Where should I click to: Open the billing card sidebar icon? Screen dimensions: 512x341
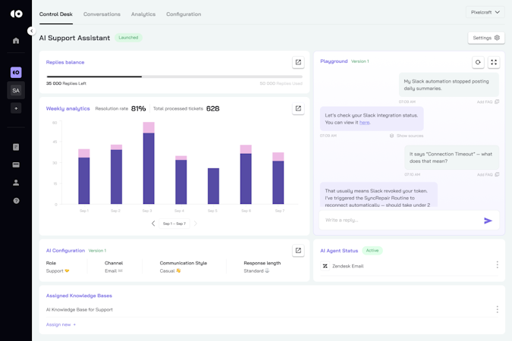pyautogui.click(x=16, y=164)
